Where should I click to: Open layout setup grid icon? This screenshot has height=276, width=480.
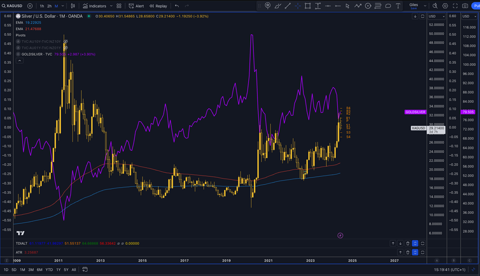click(x=119, y=6)
